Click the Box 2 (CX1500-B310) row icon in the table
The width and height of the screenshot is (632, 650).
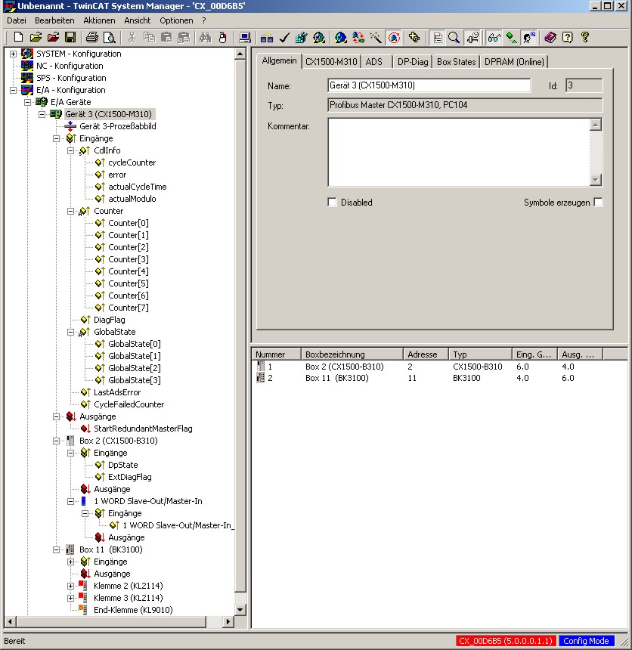point(260,367)
